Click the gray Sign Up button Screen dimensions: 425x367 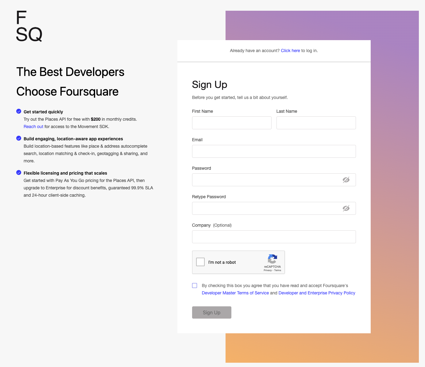click(212, 312)
